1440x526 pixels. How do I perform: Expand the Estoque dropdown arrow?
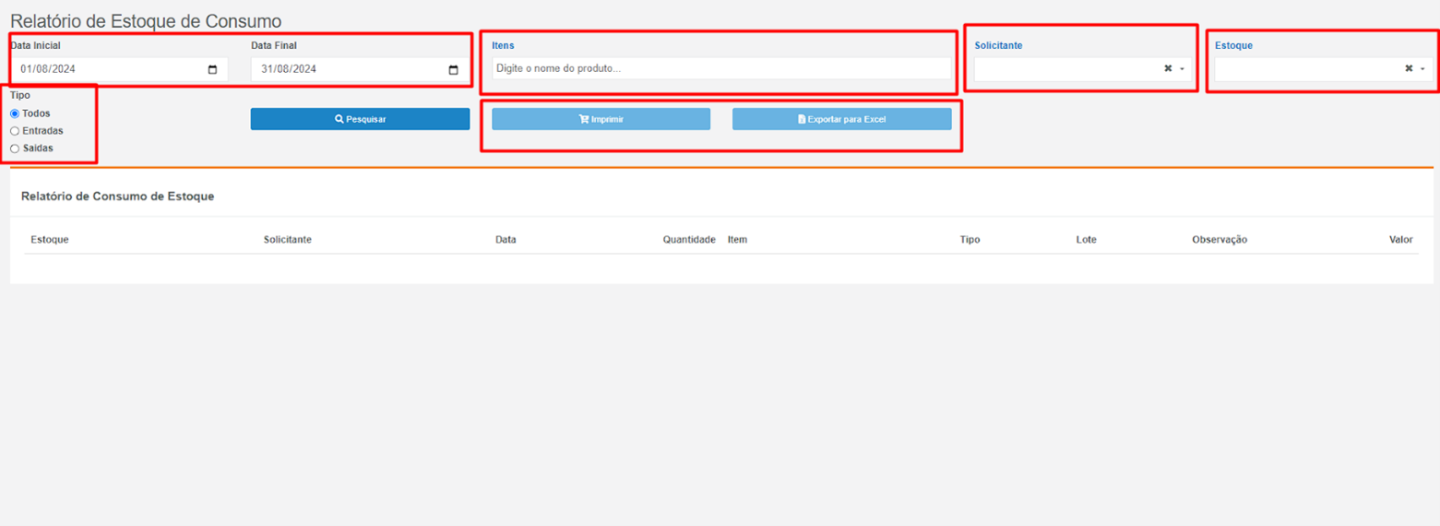pyautogui.click(x=1422, y=69)
